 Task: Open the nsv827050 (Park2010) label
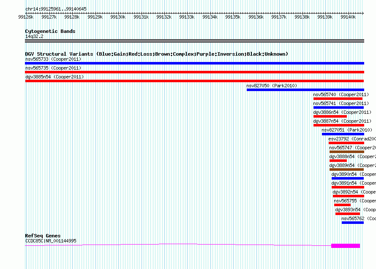272,86
